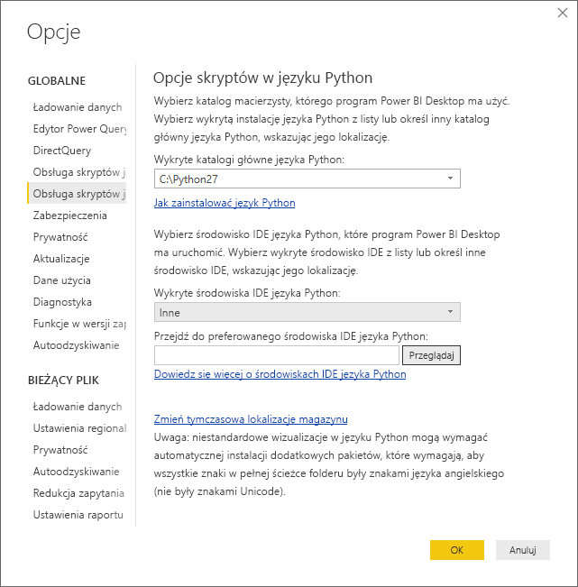The height and width of the screenshot is (587, 578).
Task: Click the Przeglądaj button
Action: point(431,355)
